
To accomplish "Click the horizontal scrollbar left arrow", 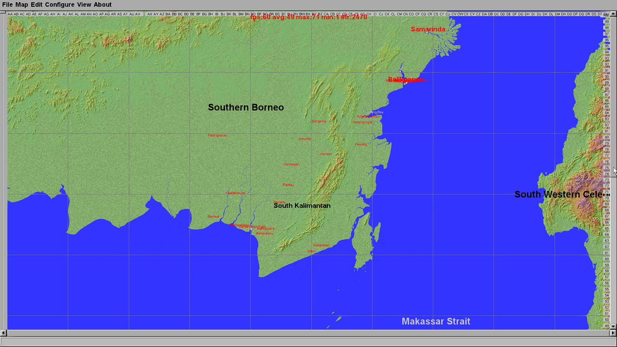I will pyautogui.click(x=3, y=333).
